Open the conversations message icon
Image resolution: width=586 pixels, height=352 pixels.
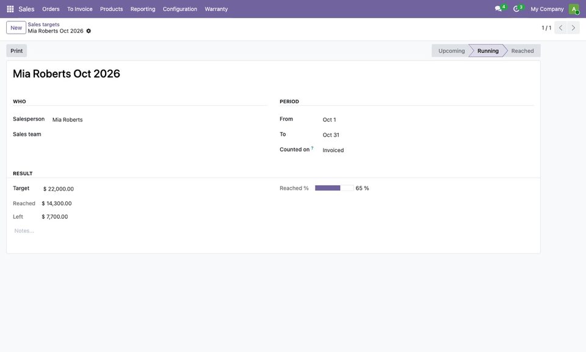(498, 9)
